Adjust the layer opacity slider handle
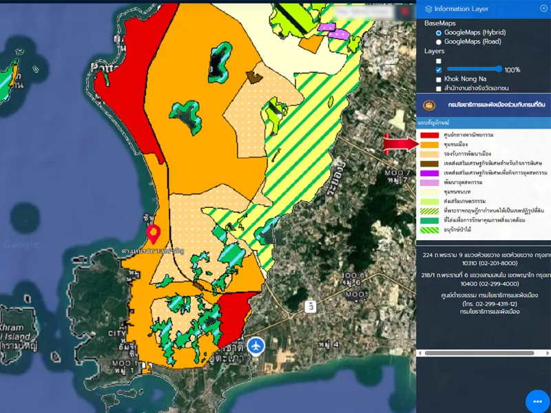Screen dimensions: 551x413 coord(499,69)
